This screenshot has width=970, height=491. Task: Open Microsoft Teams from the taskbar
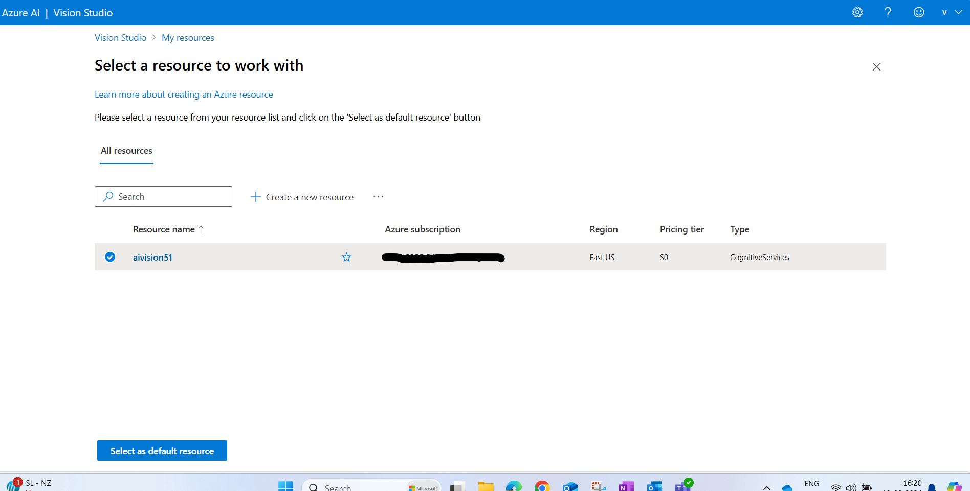(x=682, y=485)
